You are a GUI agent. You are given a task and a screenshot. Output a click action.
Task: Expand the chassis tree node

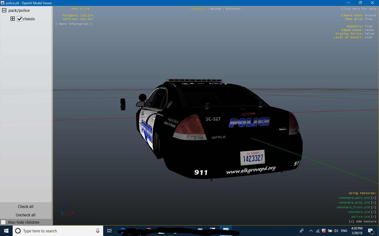point(13,19)
